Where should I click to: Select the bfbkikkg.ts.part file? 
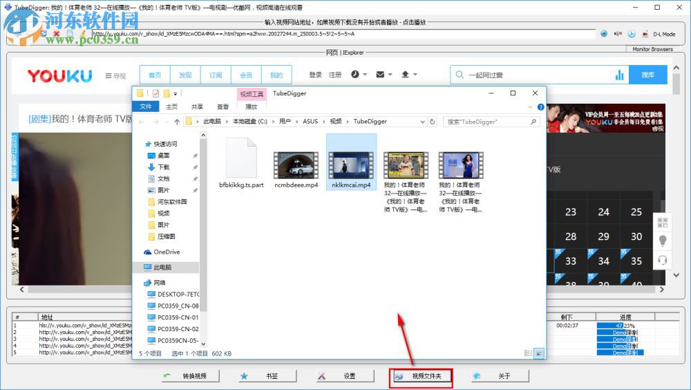click(241, 162)
